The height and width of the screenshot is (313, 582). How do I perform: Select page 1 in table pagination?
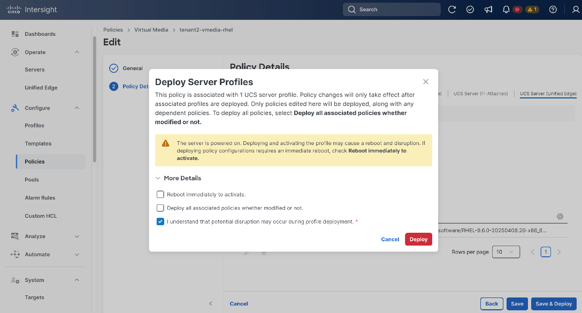point(546,252)
